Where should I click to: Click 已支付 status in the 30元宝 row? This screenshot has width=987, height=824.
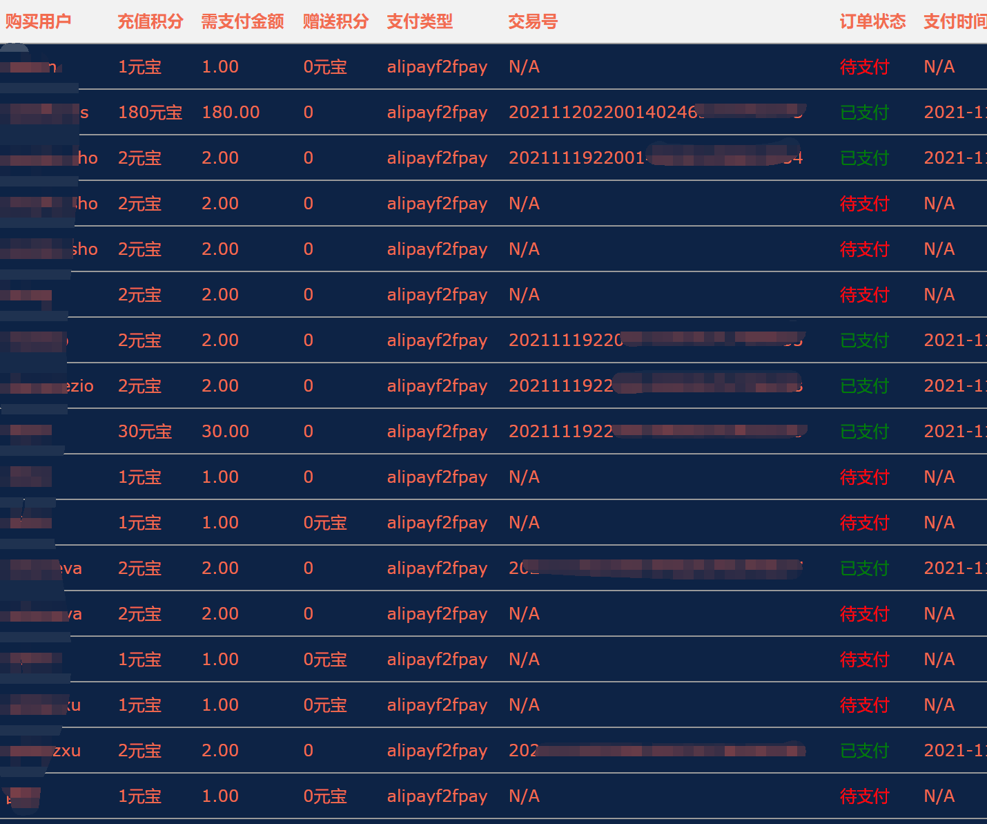tap(864, 432)
